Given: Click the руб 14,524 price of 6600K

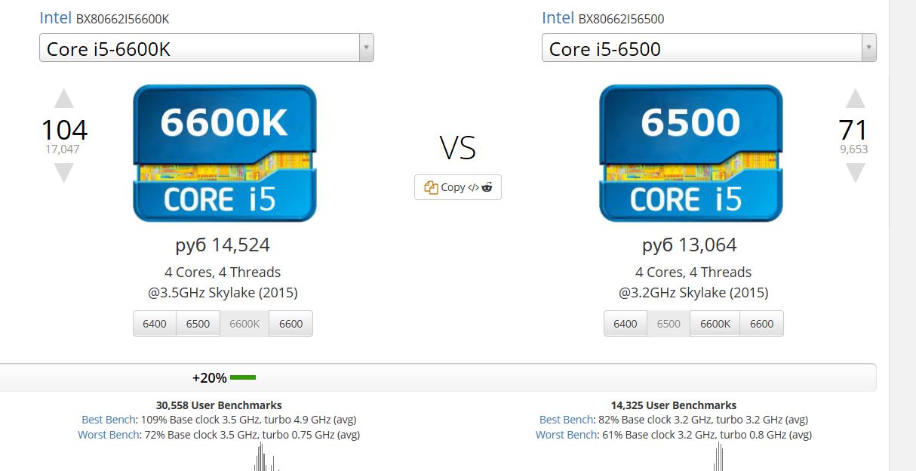Looking at the screenshot, I should coord(223,245).
